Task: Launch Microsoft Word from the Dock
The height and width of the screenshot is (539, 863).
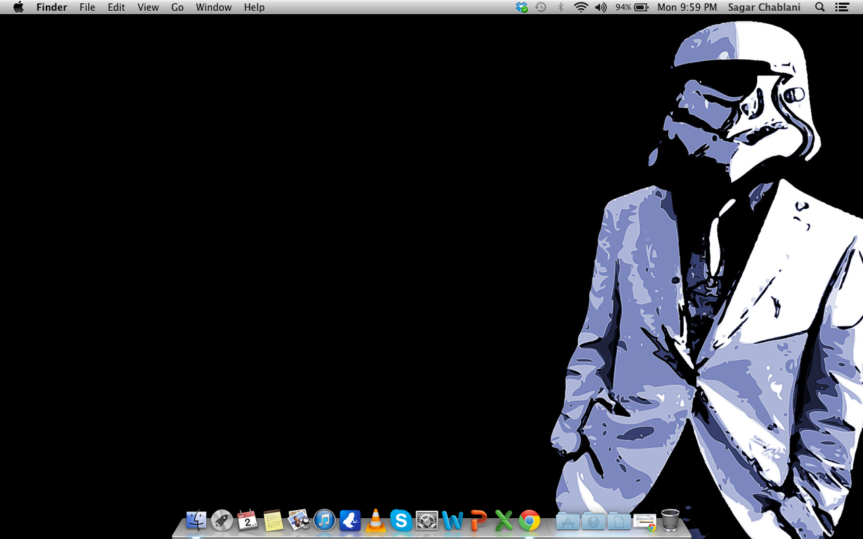Action: [452, 520]
